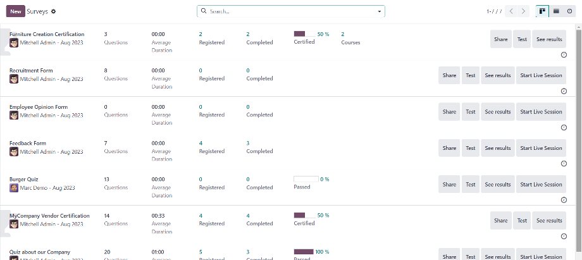Test the Furniture Creation Certification survey

522,39
